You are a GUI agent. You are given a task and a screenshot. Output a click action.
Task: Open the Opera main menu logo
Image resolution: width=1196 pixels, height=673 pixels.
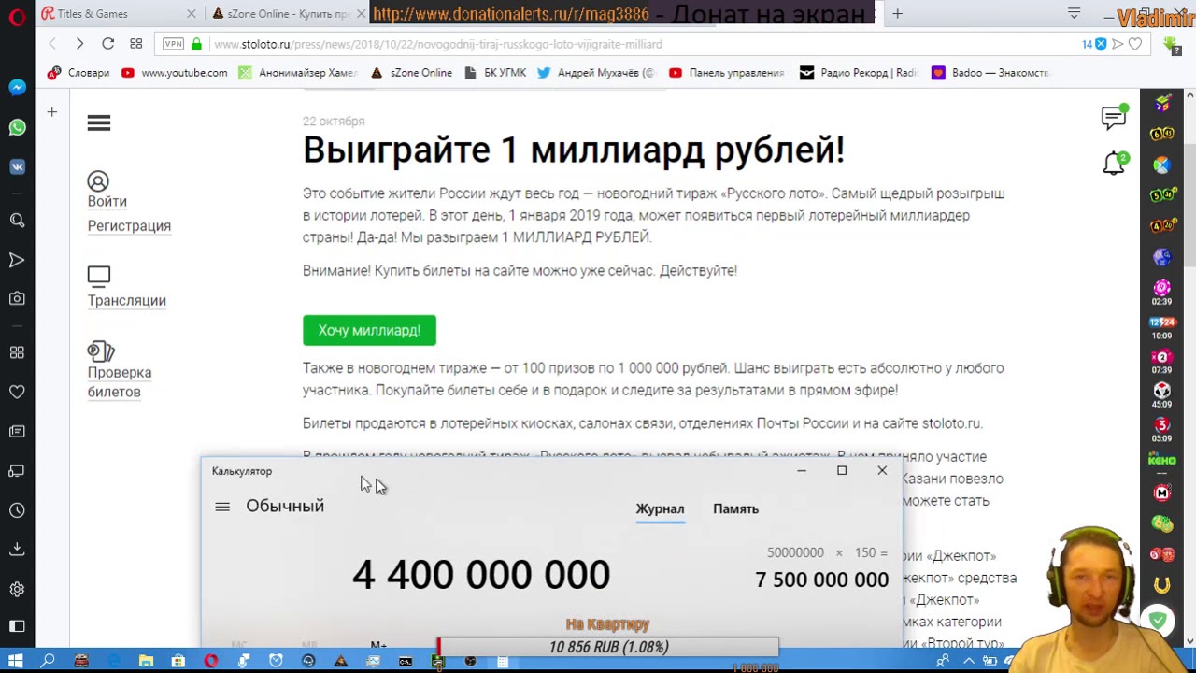coord(17,17)
